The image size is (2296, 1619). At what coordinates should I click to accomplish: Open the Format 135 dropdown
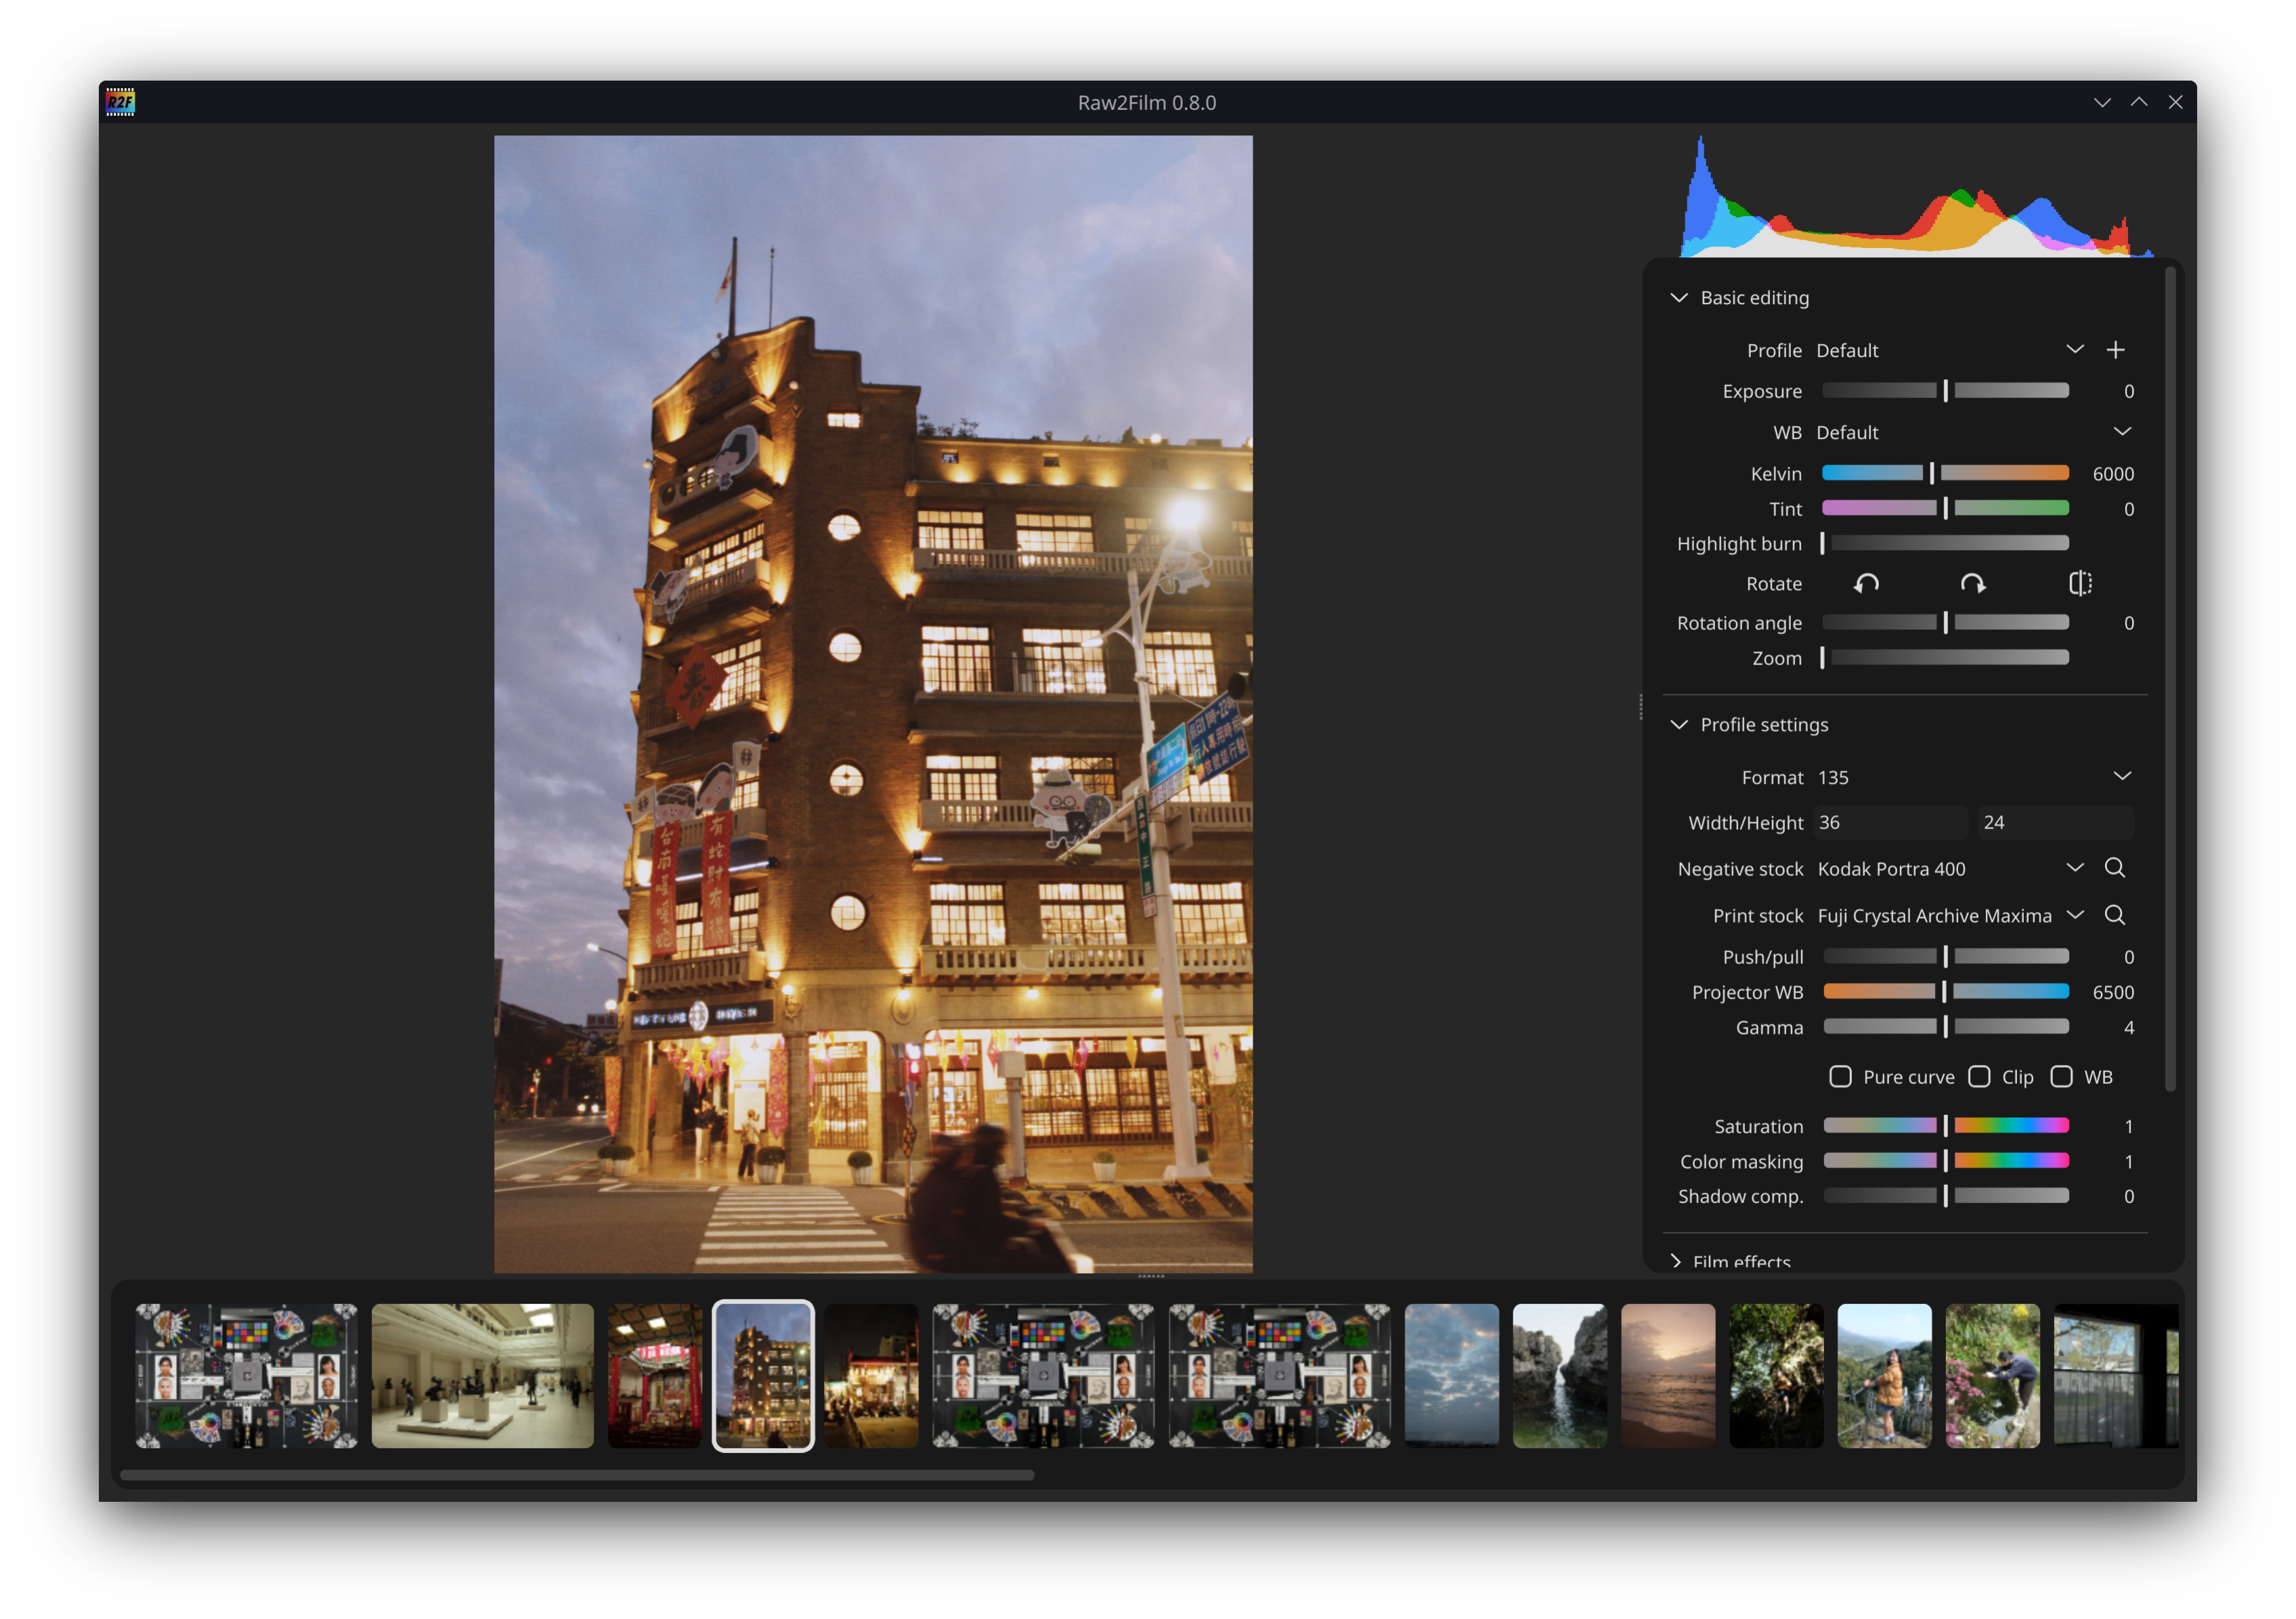coord(1974,778)
